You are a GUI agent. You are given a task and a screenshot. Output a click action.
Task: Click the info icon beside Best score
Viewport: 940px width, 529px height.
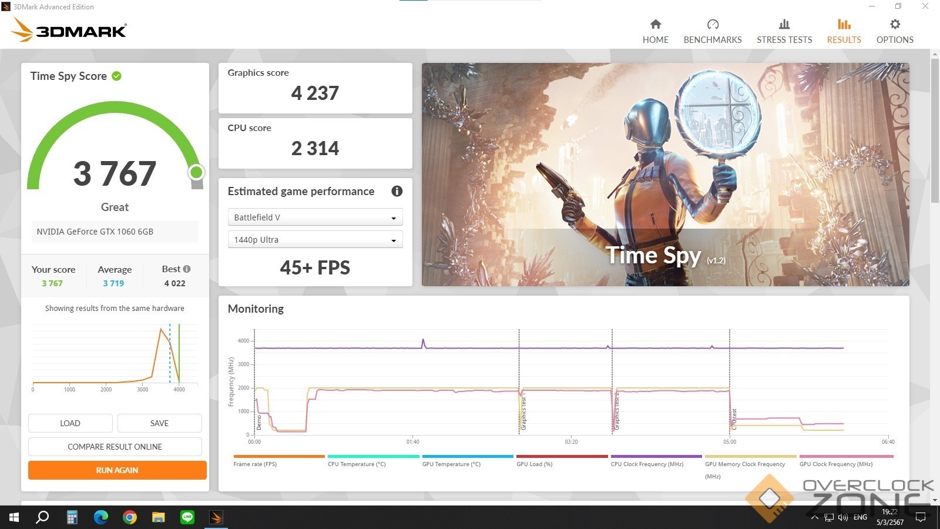click(x=187, y=269)
